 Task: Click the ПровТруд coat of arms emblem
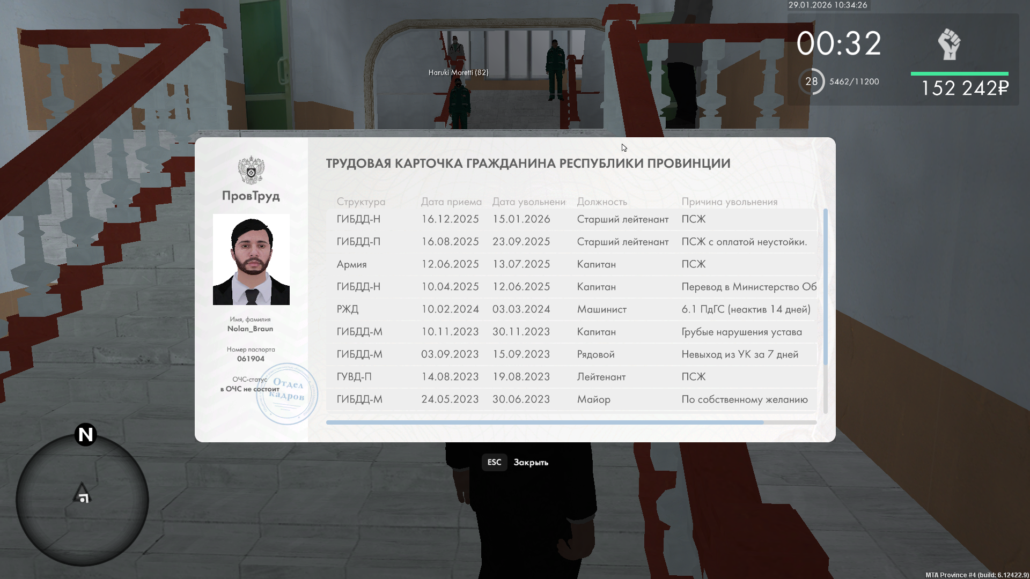pyautogui.click(x=251, y=170)
